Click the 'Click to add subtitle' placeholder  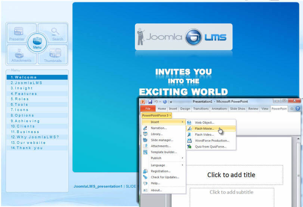pos(232,197)
